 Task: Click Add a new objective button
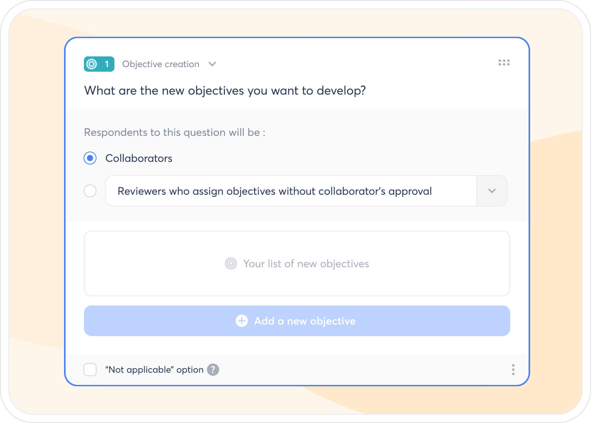pyautogui.click(x=297, y=321)
